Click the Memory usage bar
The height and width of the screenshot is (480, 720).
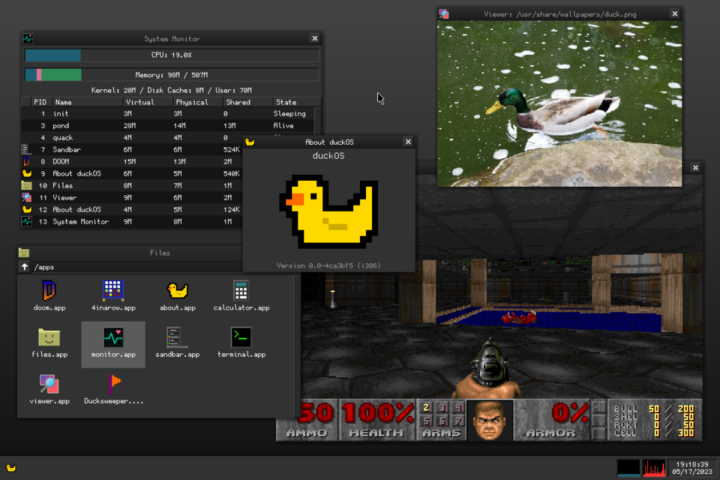[x=172, y=75]
